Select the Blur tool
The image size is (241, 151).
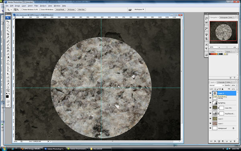tap(8, 60)
